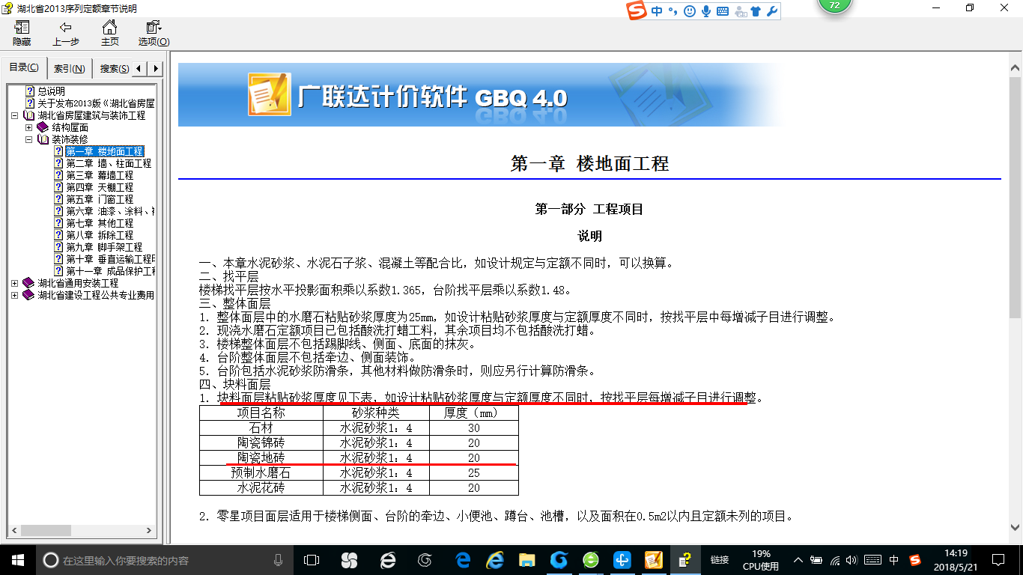Open the 主页 (Home) toolbar icon

point(110,34)
